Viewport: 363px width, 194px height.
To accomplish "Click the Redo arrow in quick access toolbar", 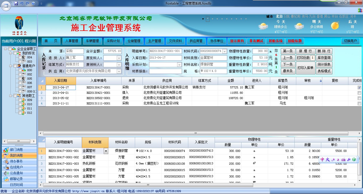I will pos(28,3).
